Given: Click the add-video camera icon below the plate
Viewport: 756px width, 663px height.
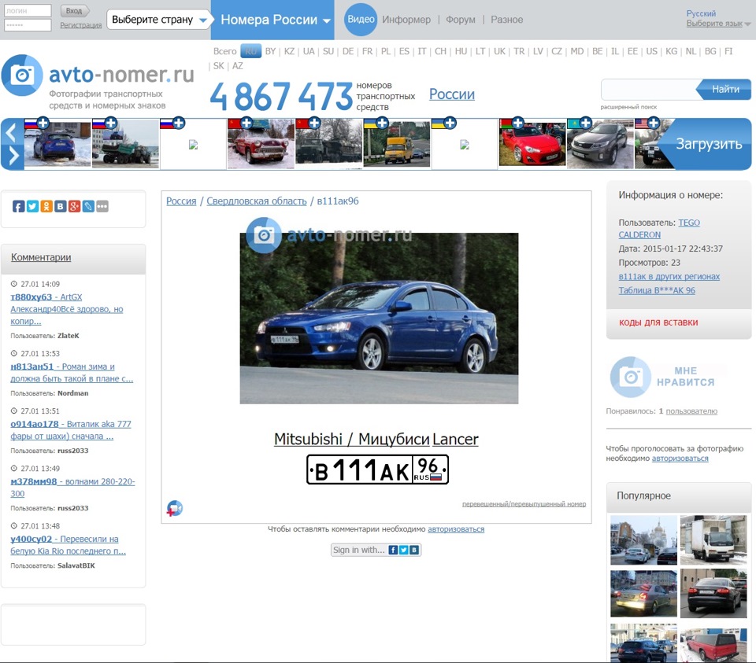Looking at the screenshot, I should pos(175,508).
